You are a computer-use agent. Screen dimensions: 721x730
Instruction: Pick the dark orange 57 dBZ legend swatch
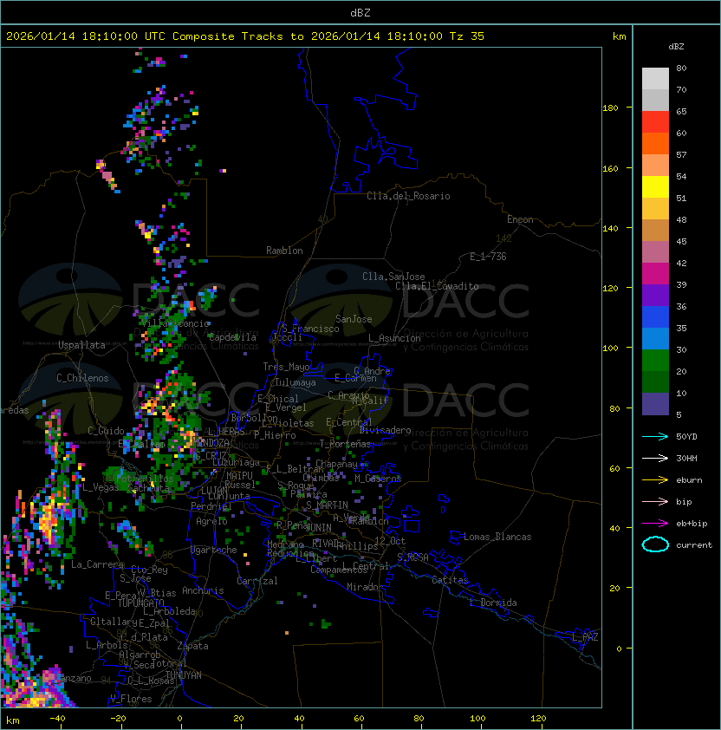[655, 143]
